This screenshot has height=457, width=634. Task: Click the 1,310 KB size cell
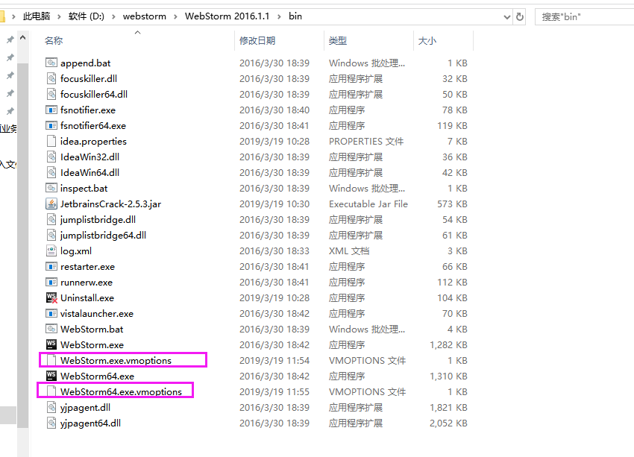(448, 376)
